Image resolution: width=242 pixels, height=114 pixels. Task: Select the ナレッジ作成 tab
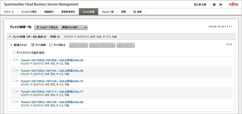(89, 12)
